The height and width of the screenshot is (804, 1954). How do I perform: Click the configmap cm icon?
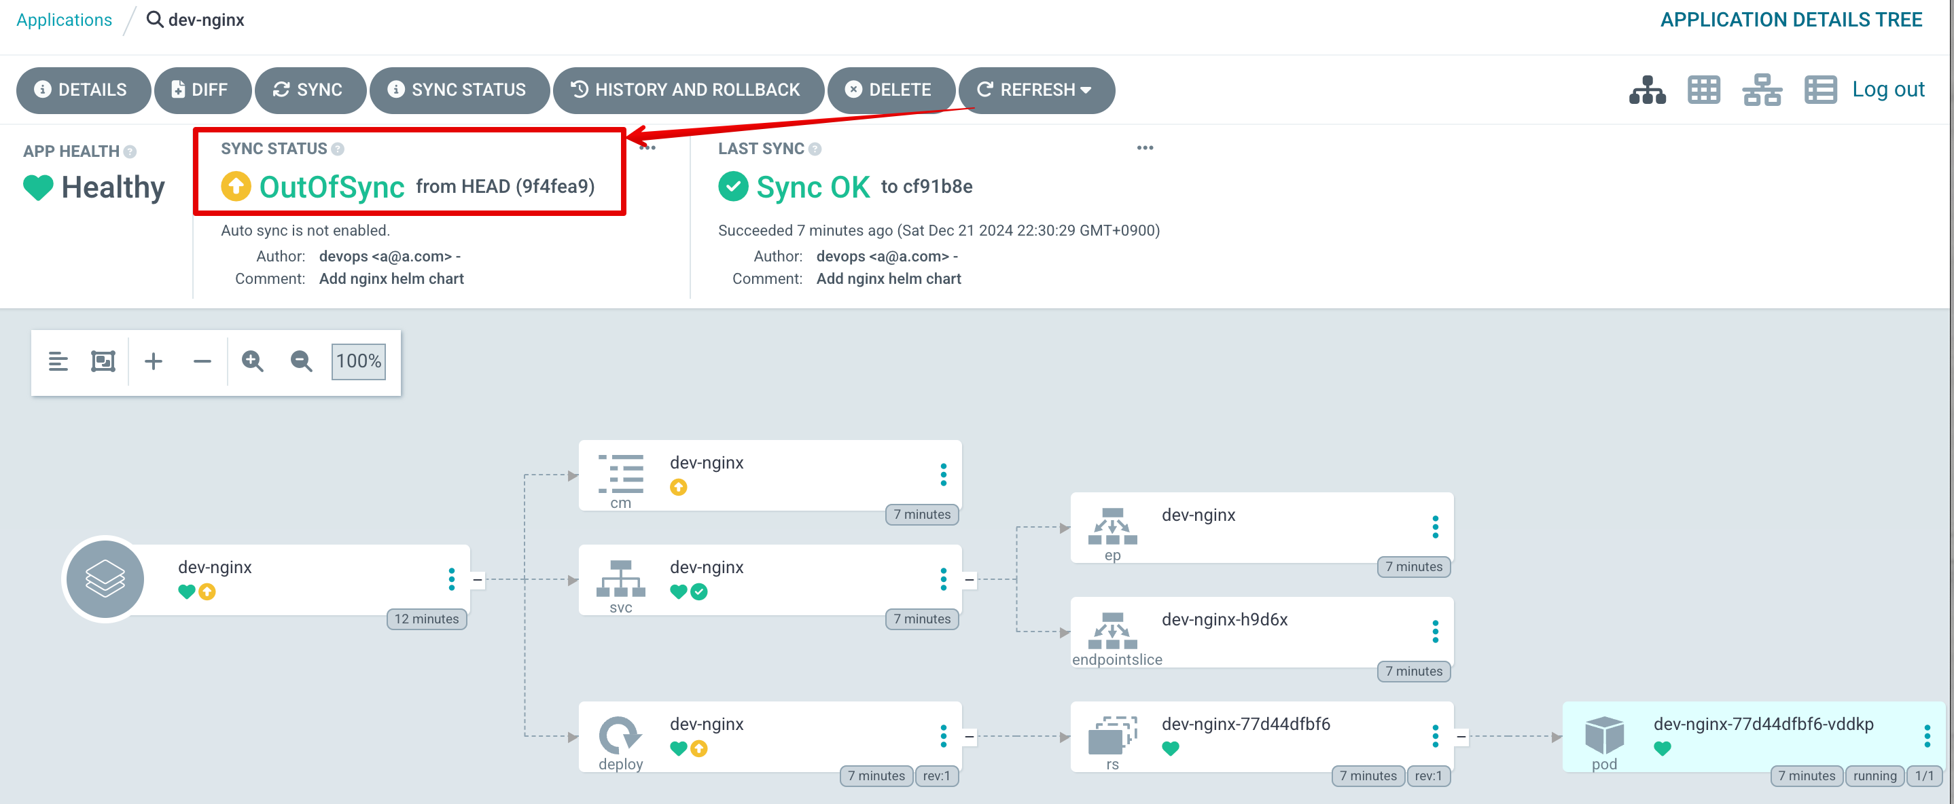(620, 474)
